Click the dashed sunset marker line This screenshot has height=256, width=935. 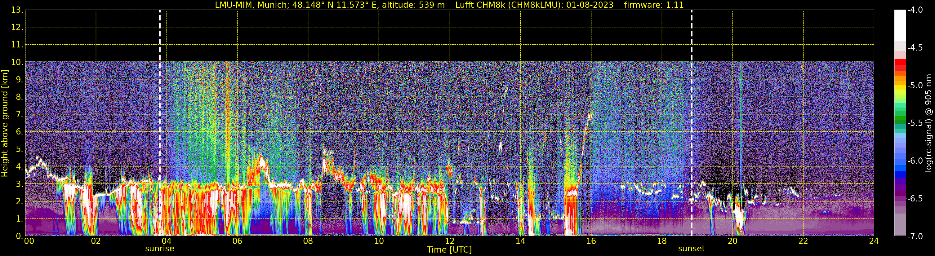pos(692,123)
